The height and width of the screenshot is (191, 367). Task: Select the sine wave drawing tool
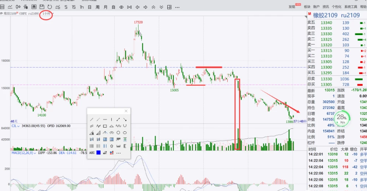(x=118, y=126)
